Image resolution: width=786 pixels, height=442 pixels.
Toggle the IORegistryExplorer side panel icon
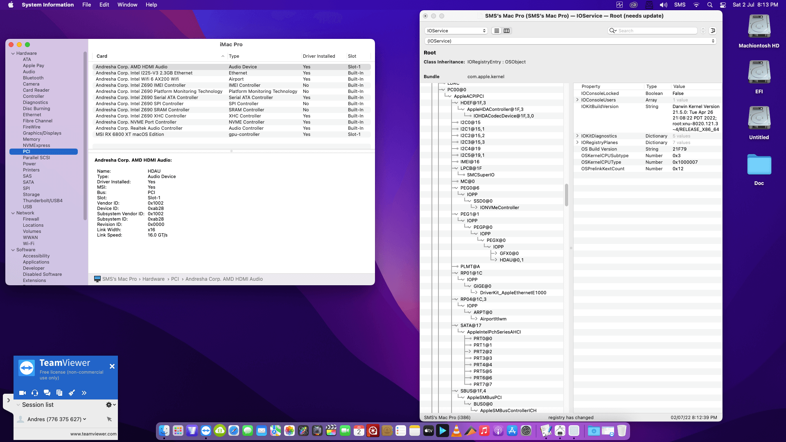[713, 31]
